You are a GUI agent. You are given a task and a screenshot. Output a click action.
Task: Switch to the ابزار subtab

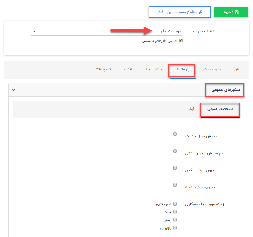click(191, 110)
